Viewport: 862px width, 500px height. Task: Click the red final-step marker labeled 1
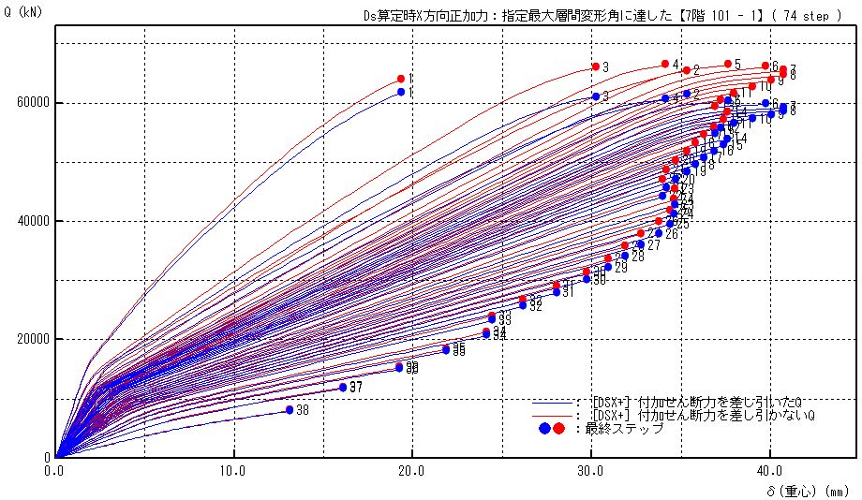click(x=401, y=80)
